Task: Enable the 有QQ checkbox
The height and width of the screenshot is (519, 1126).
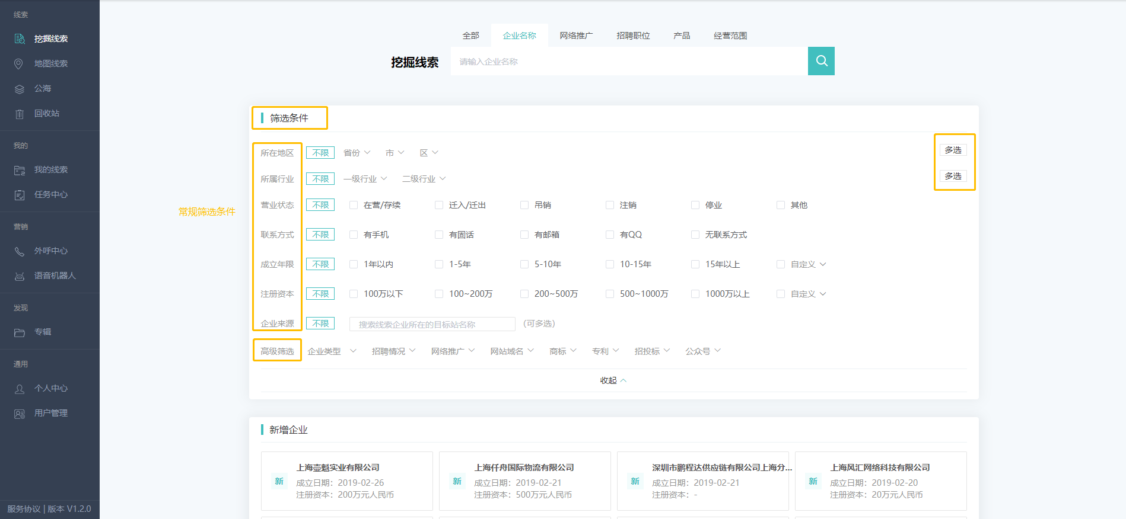Action: [610, 235]
